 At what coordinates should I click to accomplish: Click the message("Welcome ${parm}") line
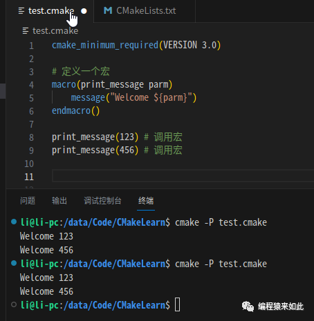[133, 98]
